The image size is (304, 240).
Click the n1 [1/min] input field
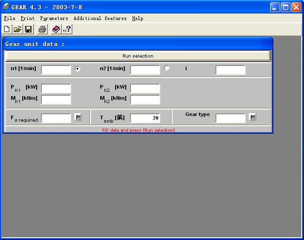pyautogui.click(x=56, y=70)
